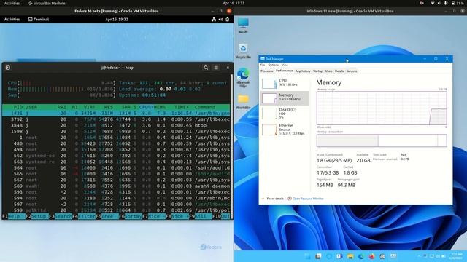
Task: Click F10 Quit in htop footer
Action: 221,216
